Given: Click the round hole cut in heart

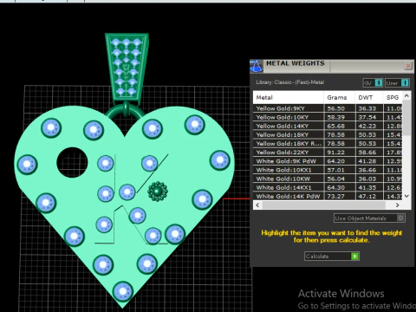Looking at the screenshot, I should 72,163.
